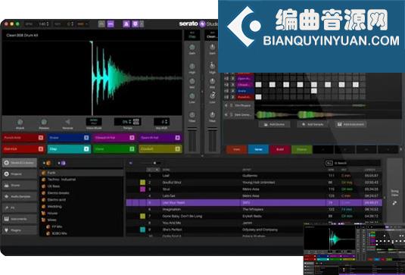Adjust the BPM 140 stepper arrows
The width and height of the screenshot is (405, 275).
point(48,24)
